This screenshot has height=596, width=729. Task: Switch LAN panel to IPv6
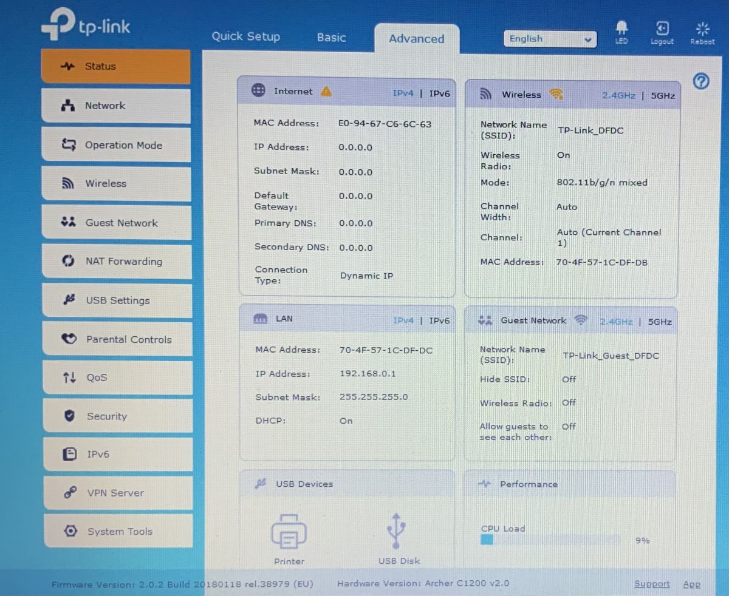click(439, 320)
